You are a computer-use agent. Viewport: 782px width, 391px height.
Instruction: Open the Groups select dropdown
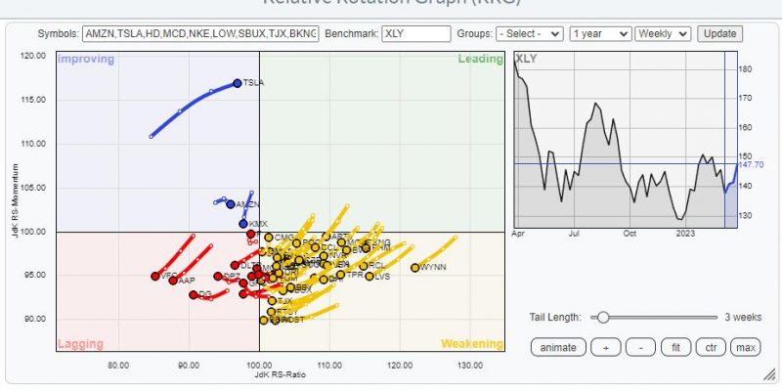coord(528,34)
